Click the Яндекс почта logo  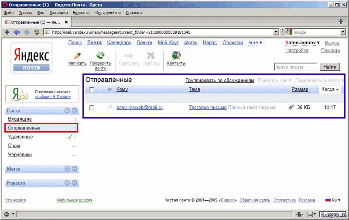coord(31,58)
